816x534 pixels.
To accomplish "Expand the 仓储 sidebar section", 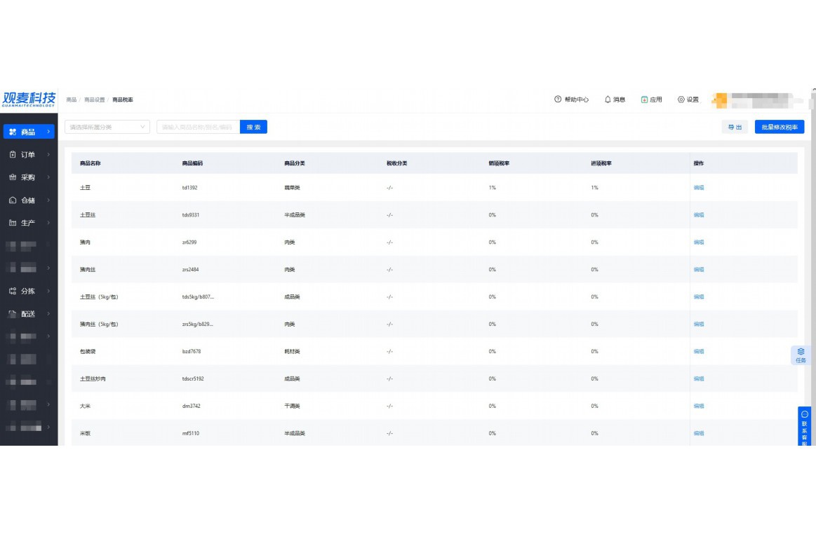I will point(48,200).
